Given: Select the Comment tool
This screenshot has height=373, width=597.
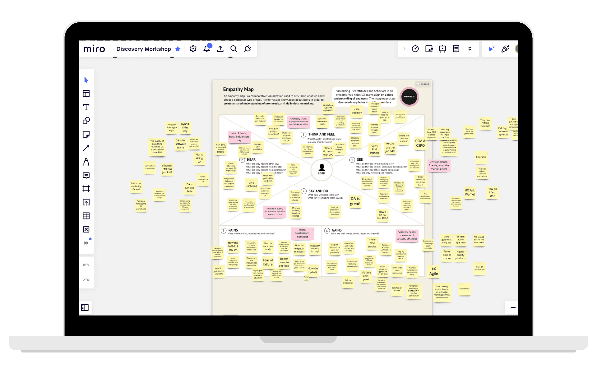Looking at the screenshot, I should point(86,175).
